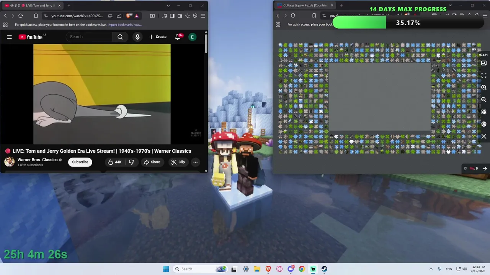Image resolution: width=490 pixels, height=275 pixels.
Task: Click the taskbar Search box
Action: 200,269
